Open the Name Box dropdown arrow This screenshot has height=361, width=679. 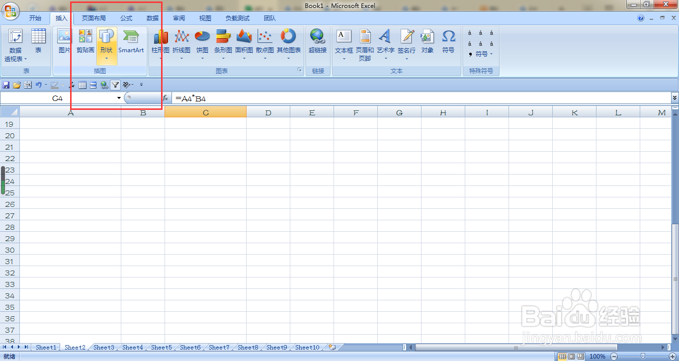[x=119, y=98]
